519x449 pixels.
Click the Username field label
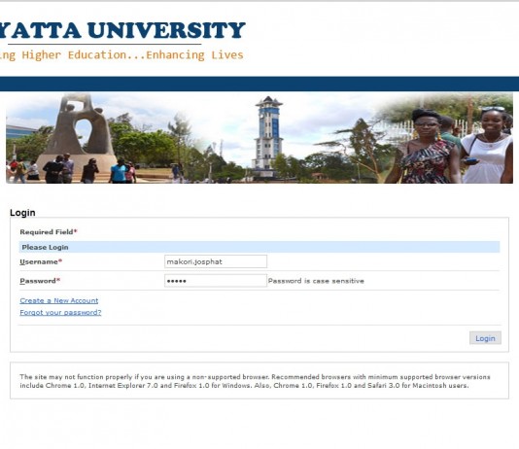click(41, 261)
